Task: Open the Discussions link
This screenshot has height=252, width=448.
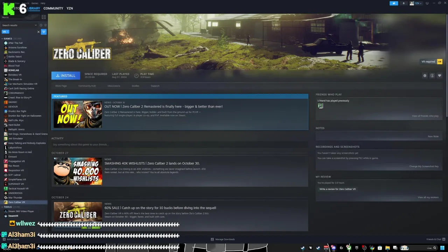Action: click(x=114, y=86)
